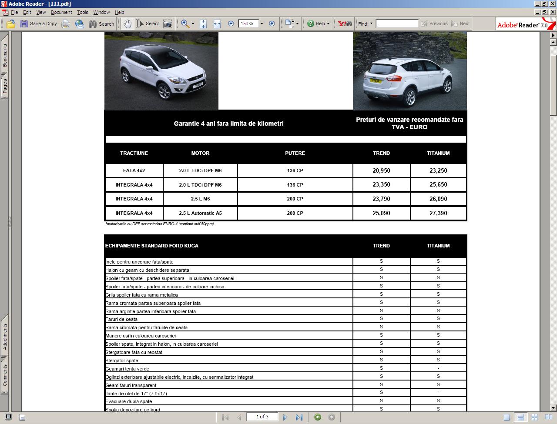Toggle the continuous page layout
This screenshot has width=557, height=424.
tap(520, 417)
